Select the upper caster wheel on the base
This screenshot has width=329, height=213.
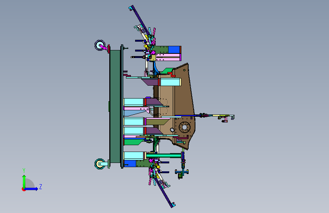[100, 45]
